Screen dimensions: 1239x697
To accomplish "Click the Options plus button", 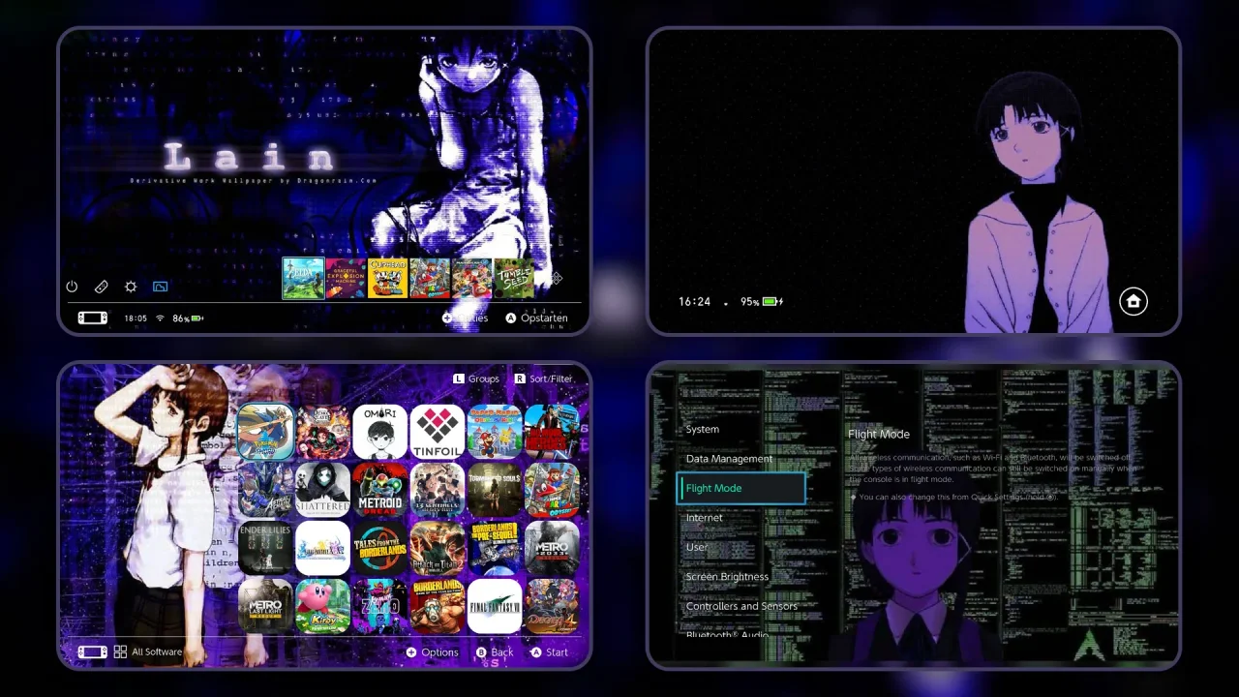I will tap(432, 652).
